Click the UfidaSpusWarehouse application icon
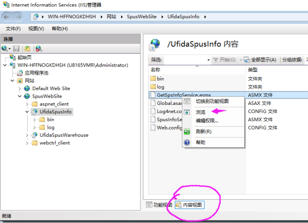The image size is (308, 223). click(34, 135)
